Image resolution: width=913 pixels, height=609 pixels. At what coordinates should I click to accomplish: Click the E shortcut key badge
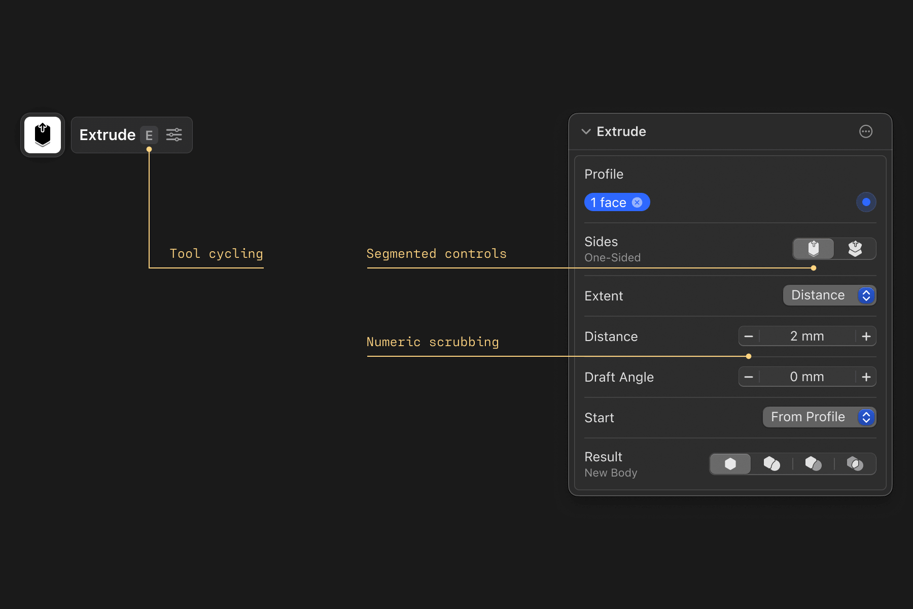coord(149,135)
